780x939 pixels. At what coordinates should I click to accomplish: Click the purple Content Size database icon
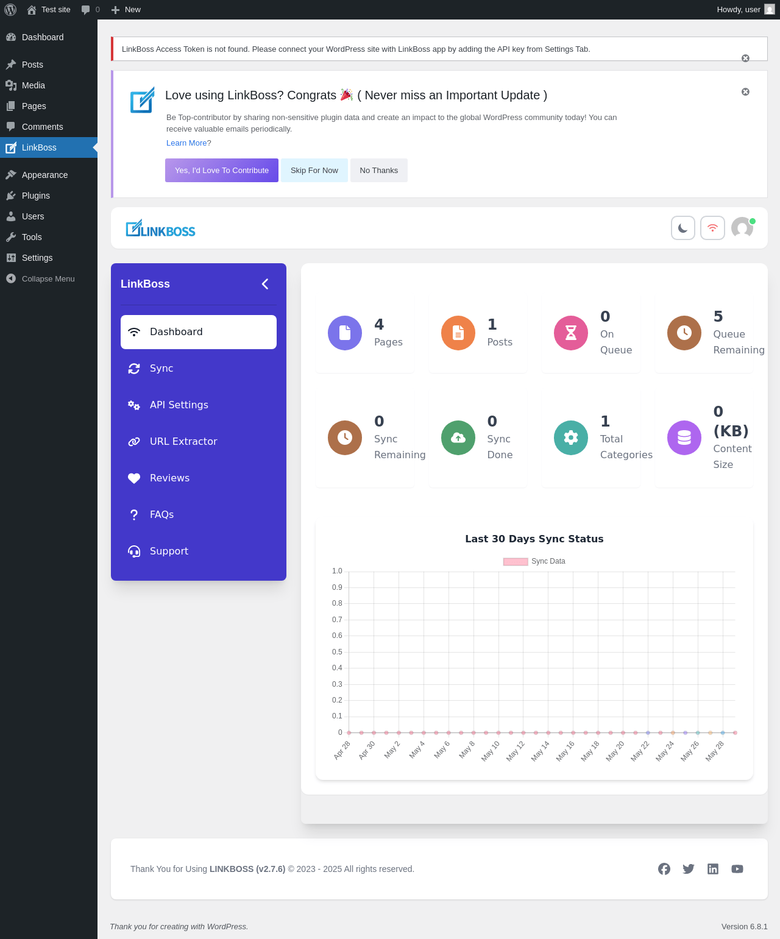[684, 438]
